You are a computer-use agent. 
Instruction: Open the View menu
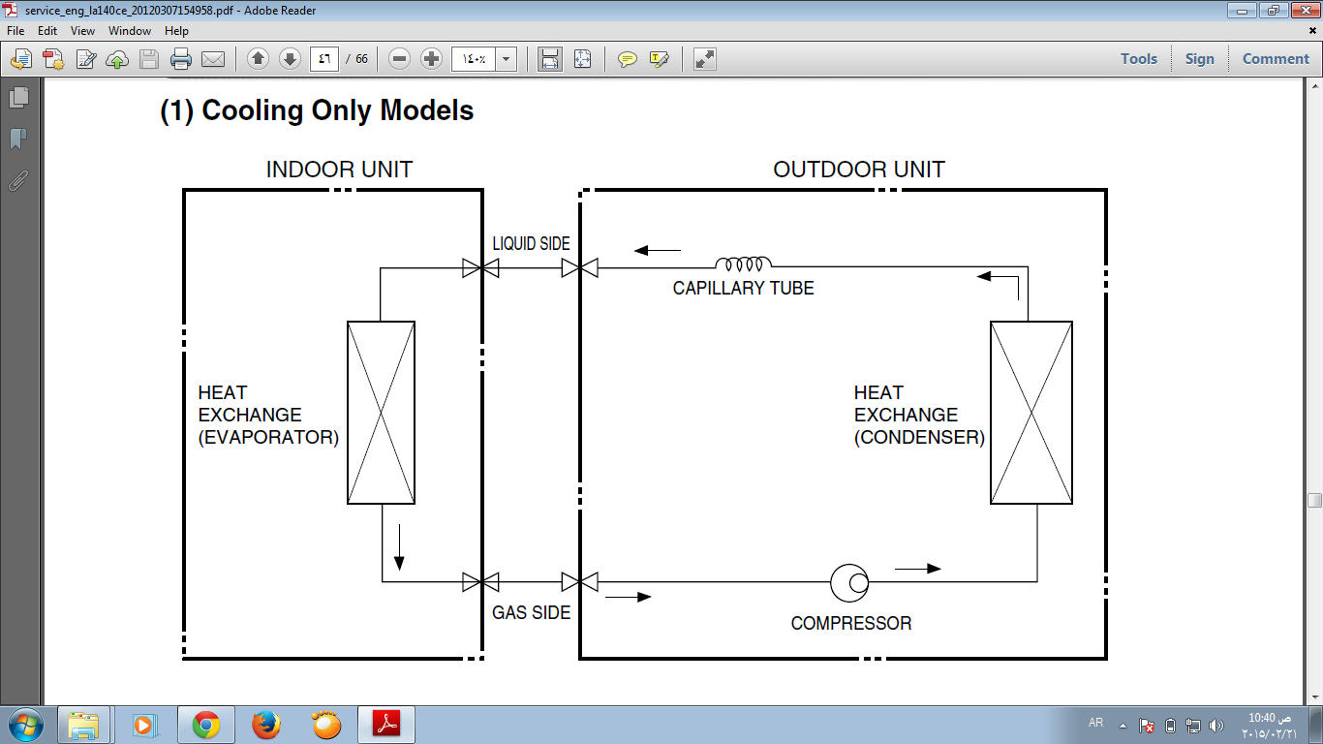coord(82,31)
